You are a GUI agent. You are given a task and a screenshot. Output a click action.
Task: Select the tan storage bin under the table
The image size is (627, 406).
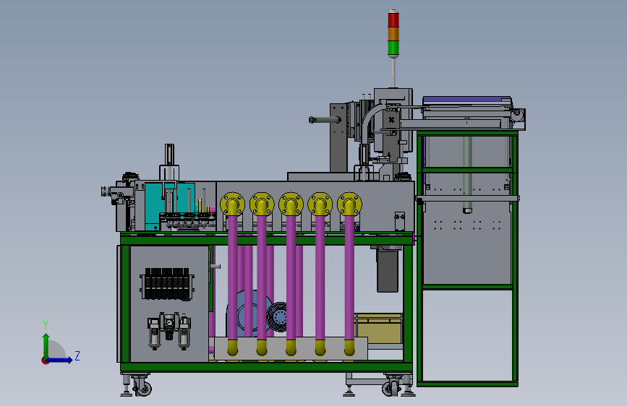[x=378, y=329]
